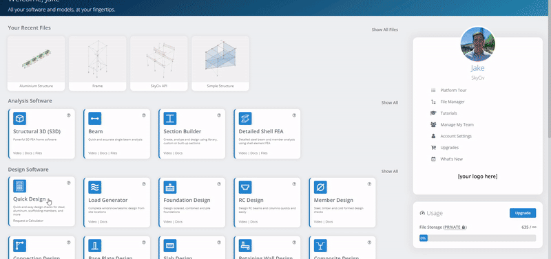Click help icon on Foundation Design card

pyautogui.click(x=219, y=183)
